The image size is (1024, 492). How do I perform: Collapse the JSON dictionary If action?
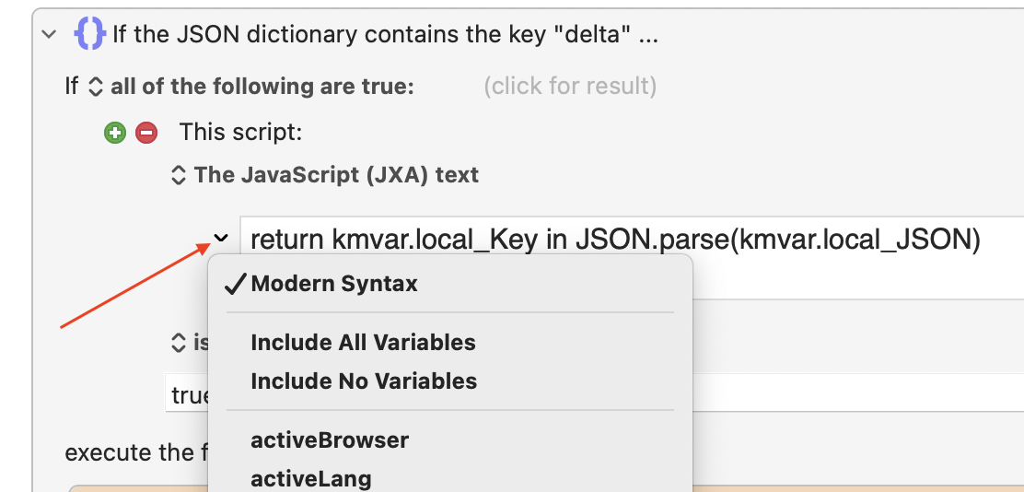point(49,35)
